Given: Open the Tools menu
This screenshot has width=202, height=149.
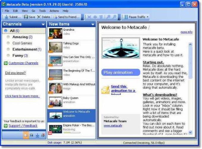Looking at the screenshot, I should (42, 11).
